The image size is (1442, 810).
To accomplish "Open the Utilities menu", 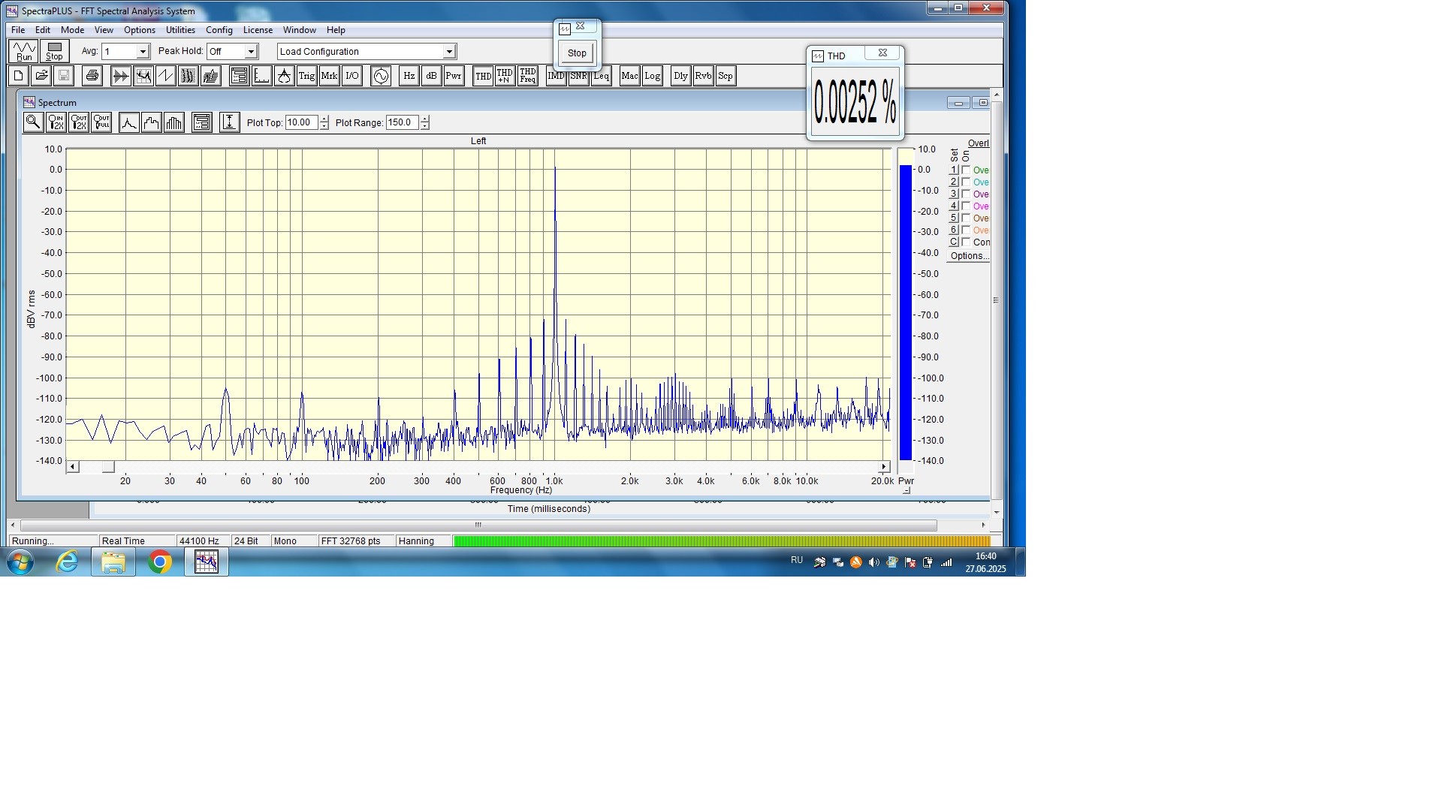I will [180, 30].
